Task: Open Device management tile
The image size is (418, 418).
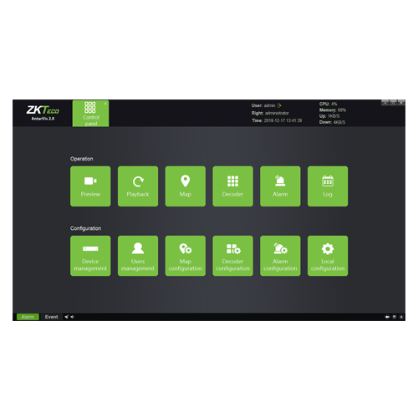Action: [x=90, y=256]
